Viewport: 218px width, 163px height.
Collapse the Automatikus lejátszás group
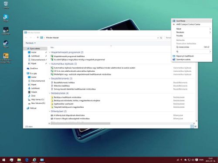click(x=50, y=64)
